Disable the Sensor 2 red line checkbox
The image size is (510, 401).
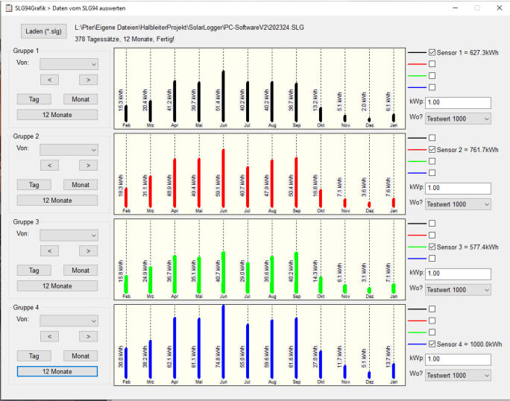tap(432, 150)
